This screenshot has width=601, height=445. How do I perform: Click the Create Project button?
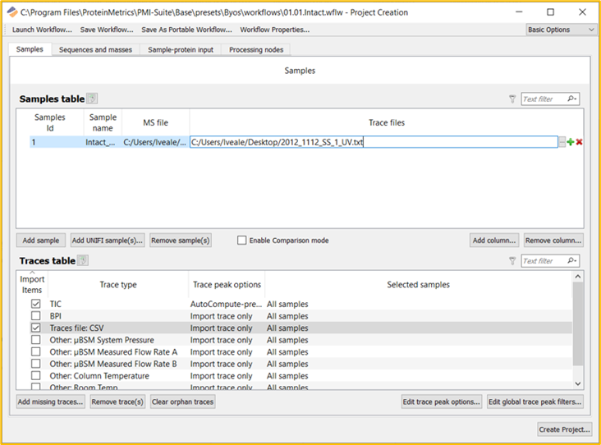point(564,429)
